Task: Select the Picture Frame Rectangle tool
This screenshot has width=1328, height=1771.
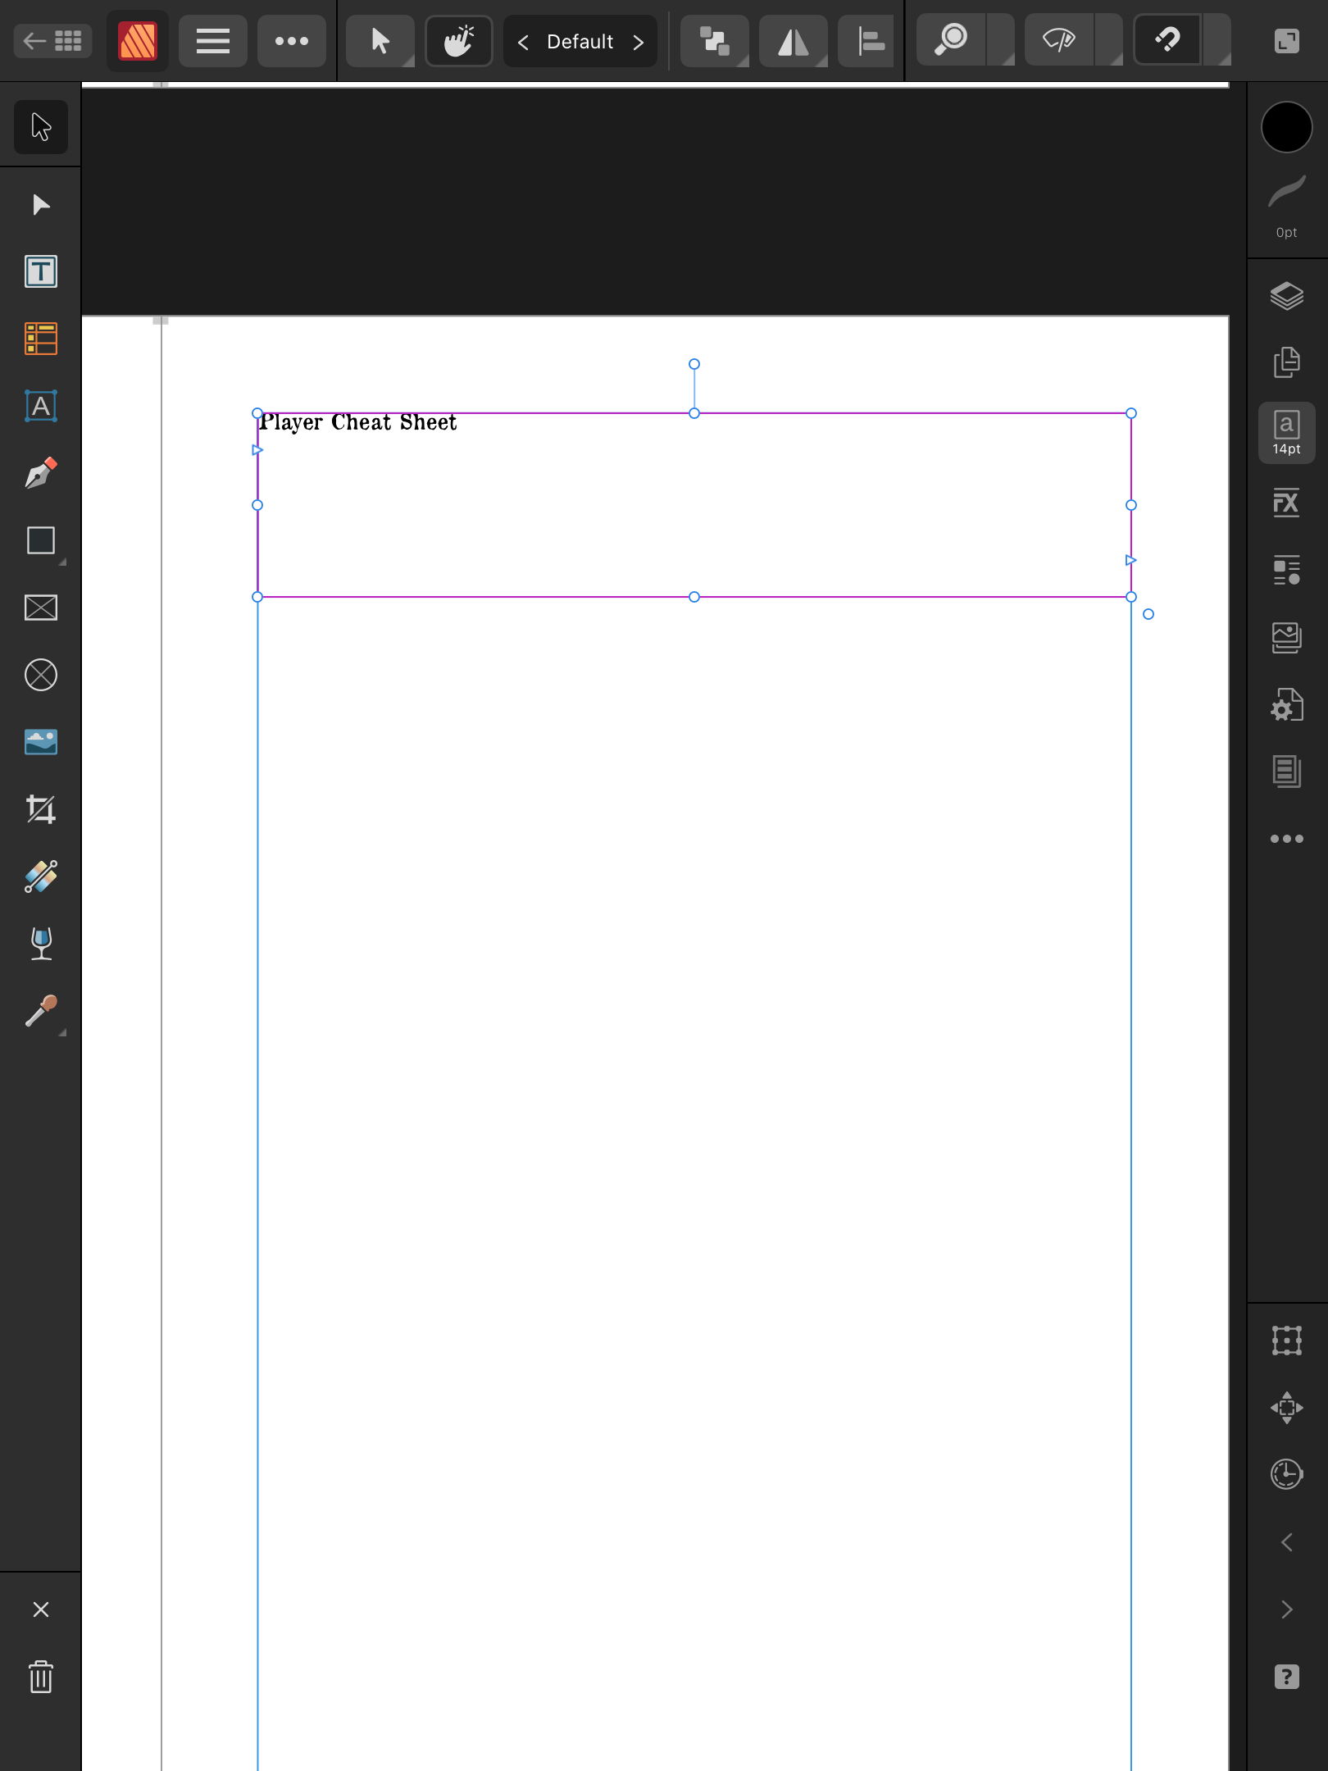Action: coord(41,608)
